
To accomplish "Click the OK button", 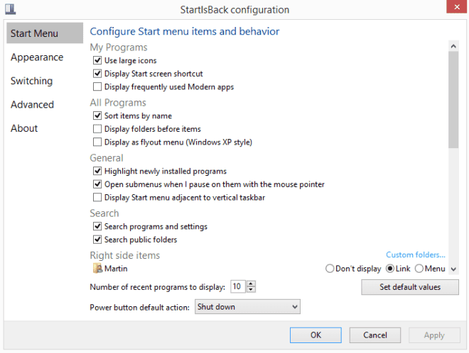I will pyautogui.click(x=316, y=335).
